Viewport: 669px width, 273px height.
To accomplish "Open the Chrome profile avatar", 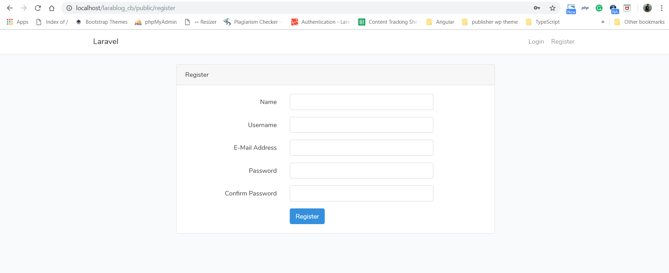I will [647, 8].
